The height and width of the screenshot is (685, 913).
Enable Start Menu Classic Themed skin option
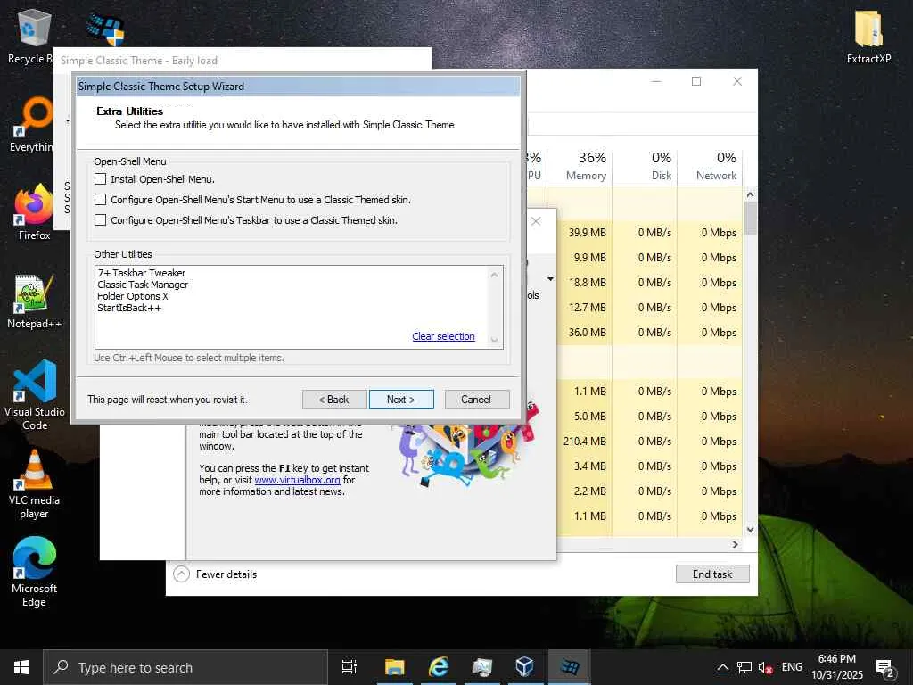pos(100,199)
